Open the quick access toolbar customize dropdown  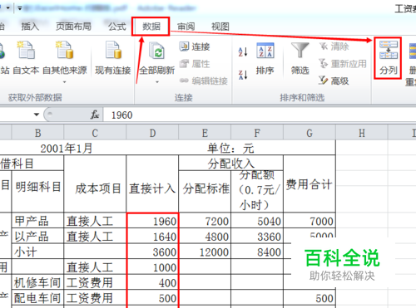[x=20, y=8]
